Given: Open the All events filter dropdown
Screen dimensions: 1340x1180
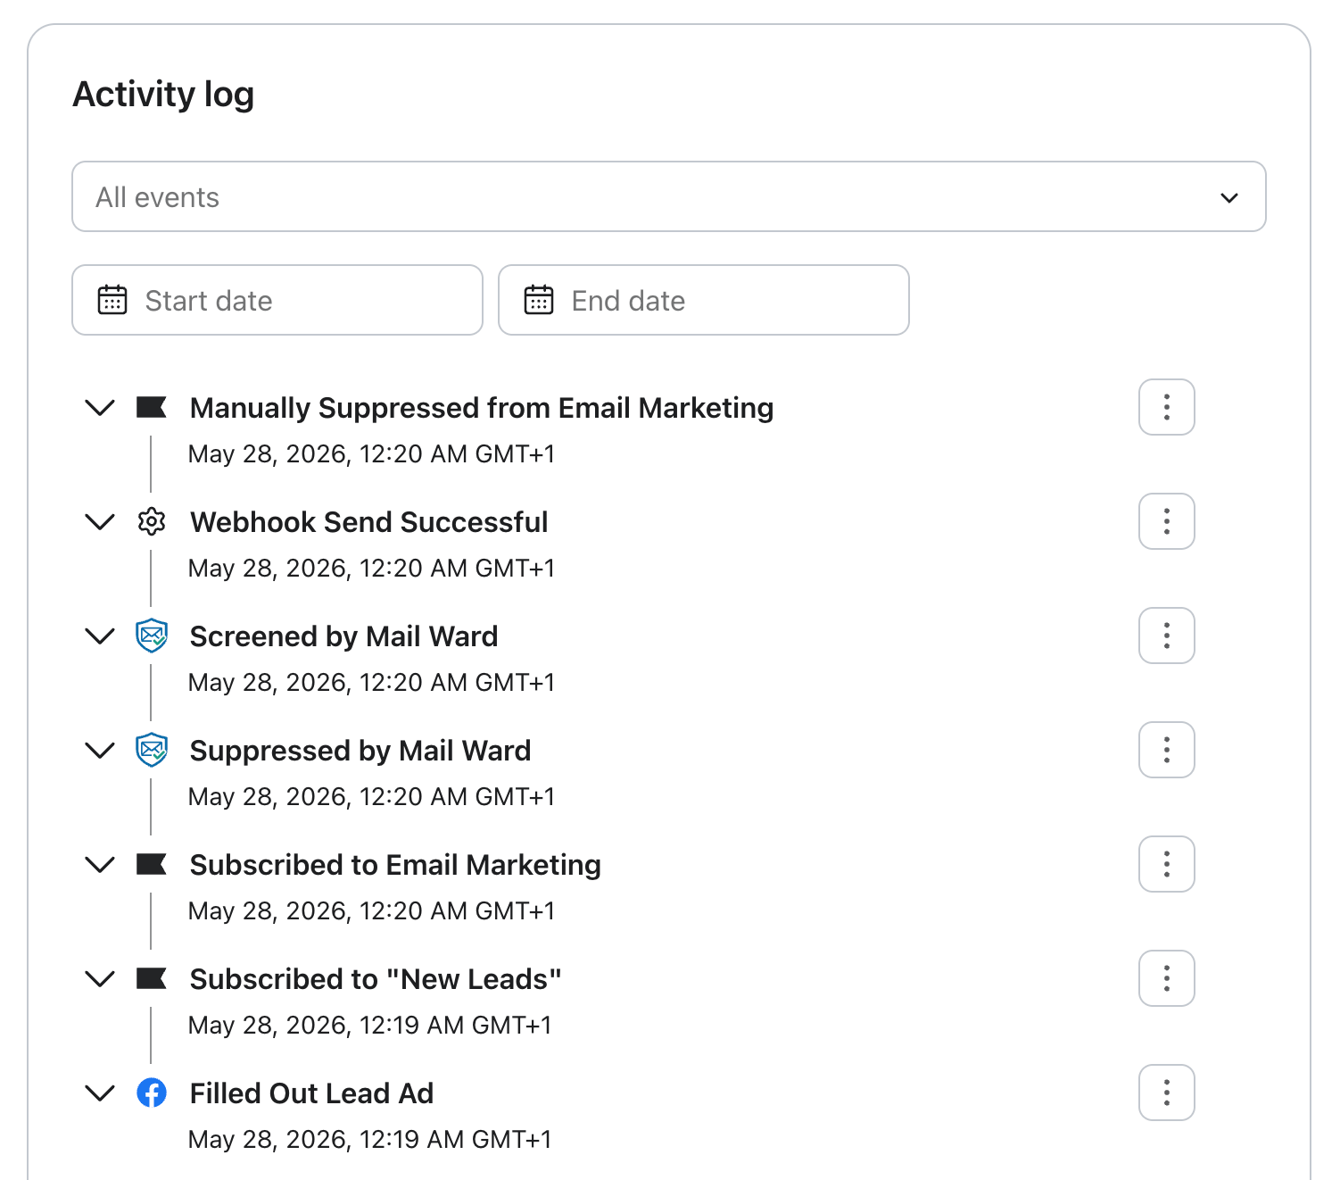Looking at the screenshot, I should [668, 196].
